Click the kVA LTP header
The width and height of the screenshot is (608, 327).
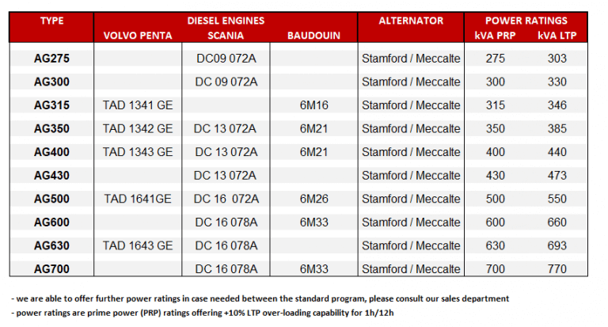(x=557, y=36)
